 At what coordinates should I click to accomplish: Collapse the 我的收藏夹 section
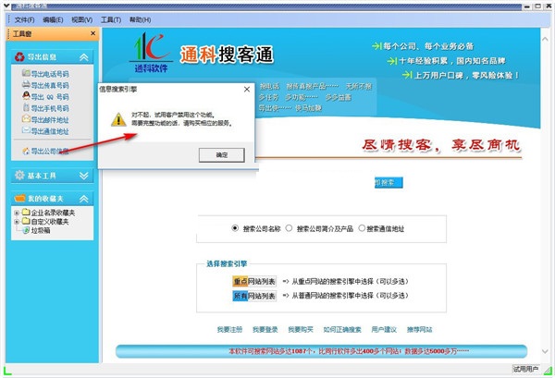[x=84, y=199]
